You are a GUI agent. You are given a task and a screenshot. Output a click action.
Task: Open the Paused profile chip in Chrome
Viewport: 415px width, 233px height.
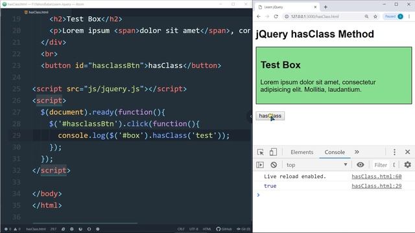(x=393, y=16)
